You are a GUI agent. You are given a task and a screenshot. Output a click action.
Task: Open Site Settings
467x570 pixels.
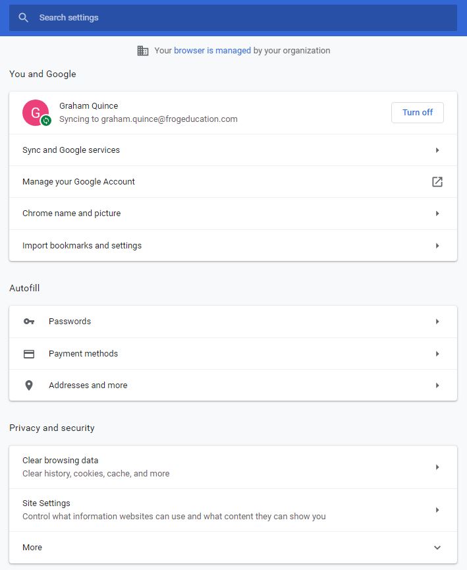(x=233, y=510)
